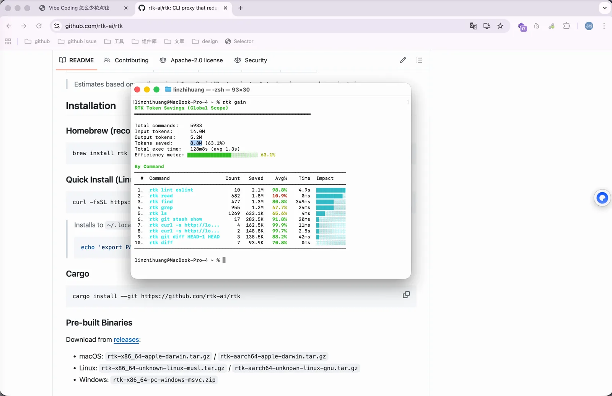Click the terminal title linzhihuang — -zsh — 93×30

[x=211, y=89]
